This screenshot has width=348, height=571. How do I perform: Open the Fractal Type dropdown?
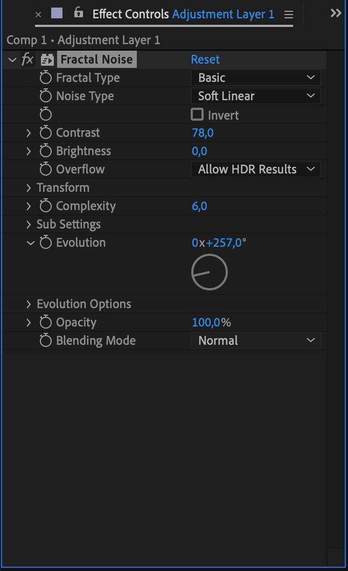(x=256, y=78)
